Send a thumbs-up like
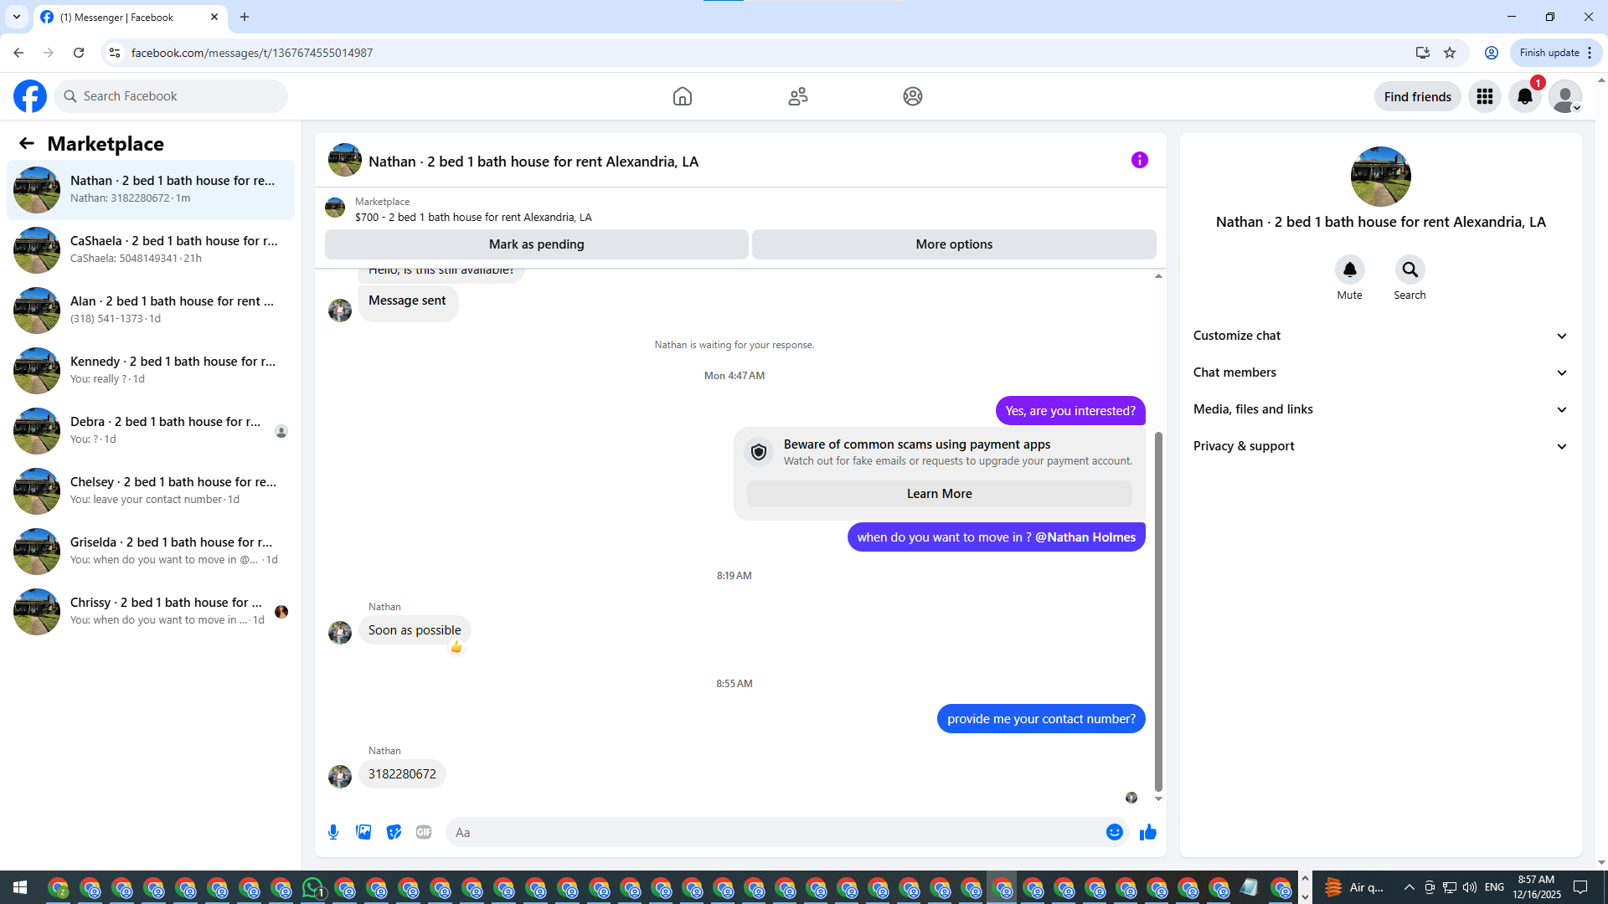 pyautogui.click(x=1148, y=832)
